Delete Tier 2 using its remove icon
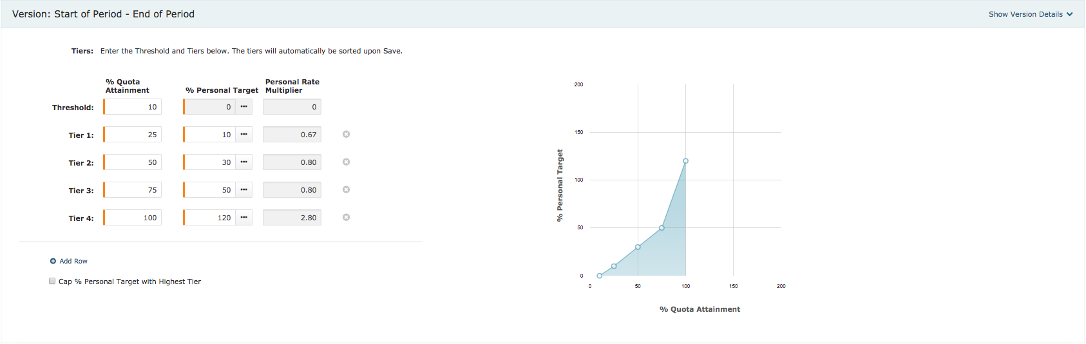This screenshot has width=1086, height=344. (x=346, y=162)
